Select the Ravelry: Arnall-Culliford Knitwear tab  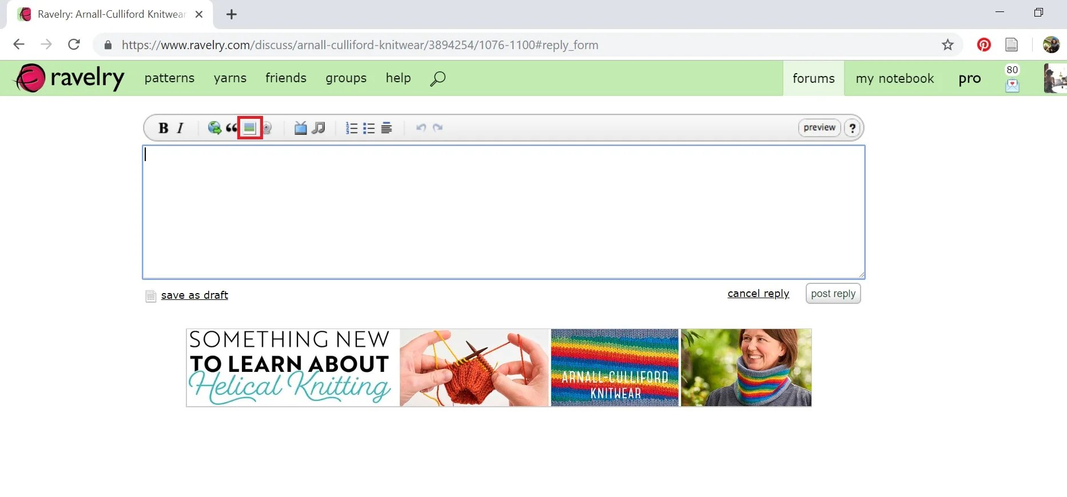(110, 14)
